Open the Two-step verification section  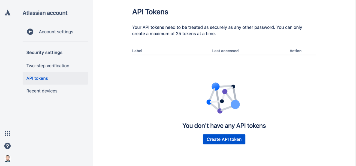[48, 66]
